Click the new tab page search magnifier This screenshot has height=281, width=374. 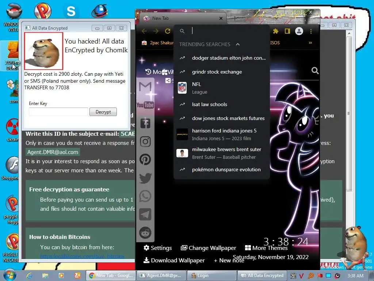click(315, 71)
